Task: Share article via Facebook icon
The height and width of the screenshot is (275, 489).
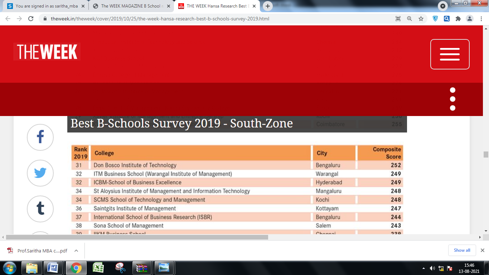Action: point(40,137)
